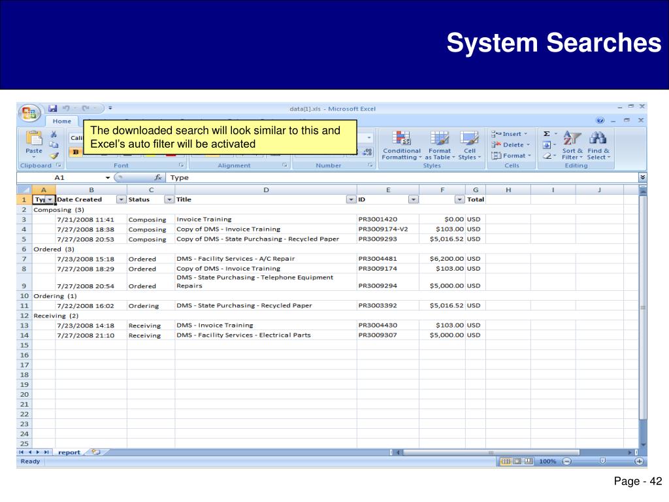Save the workbook from Quick Access Toolbar
The height and width of the screenshot is (502, 669).
click(52, 109)
